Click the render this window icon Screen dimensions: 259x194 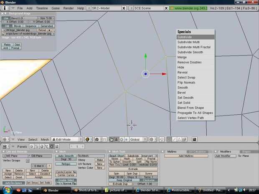click(x=194, y=139)
